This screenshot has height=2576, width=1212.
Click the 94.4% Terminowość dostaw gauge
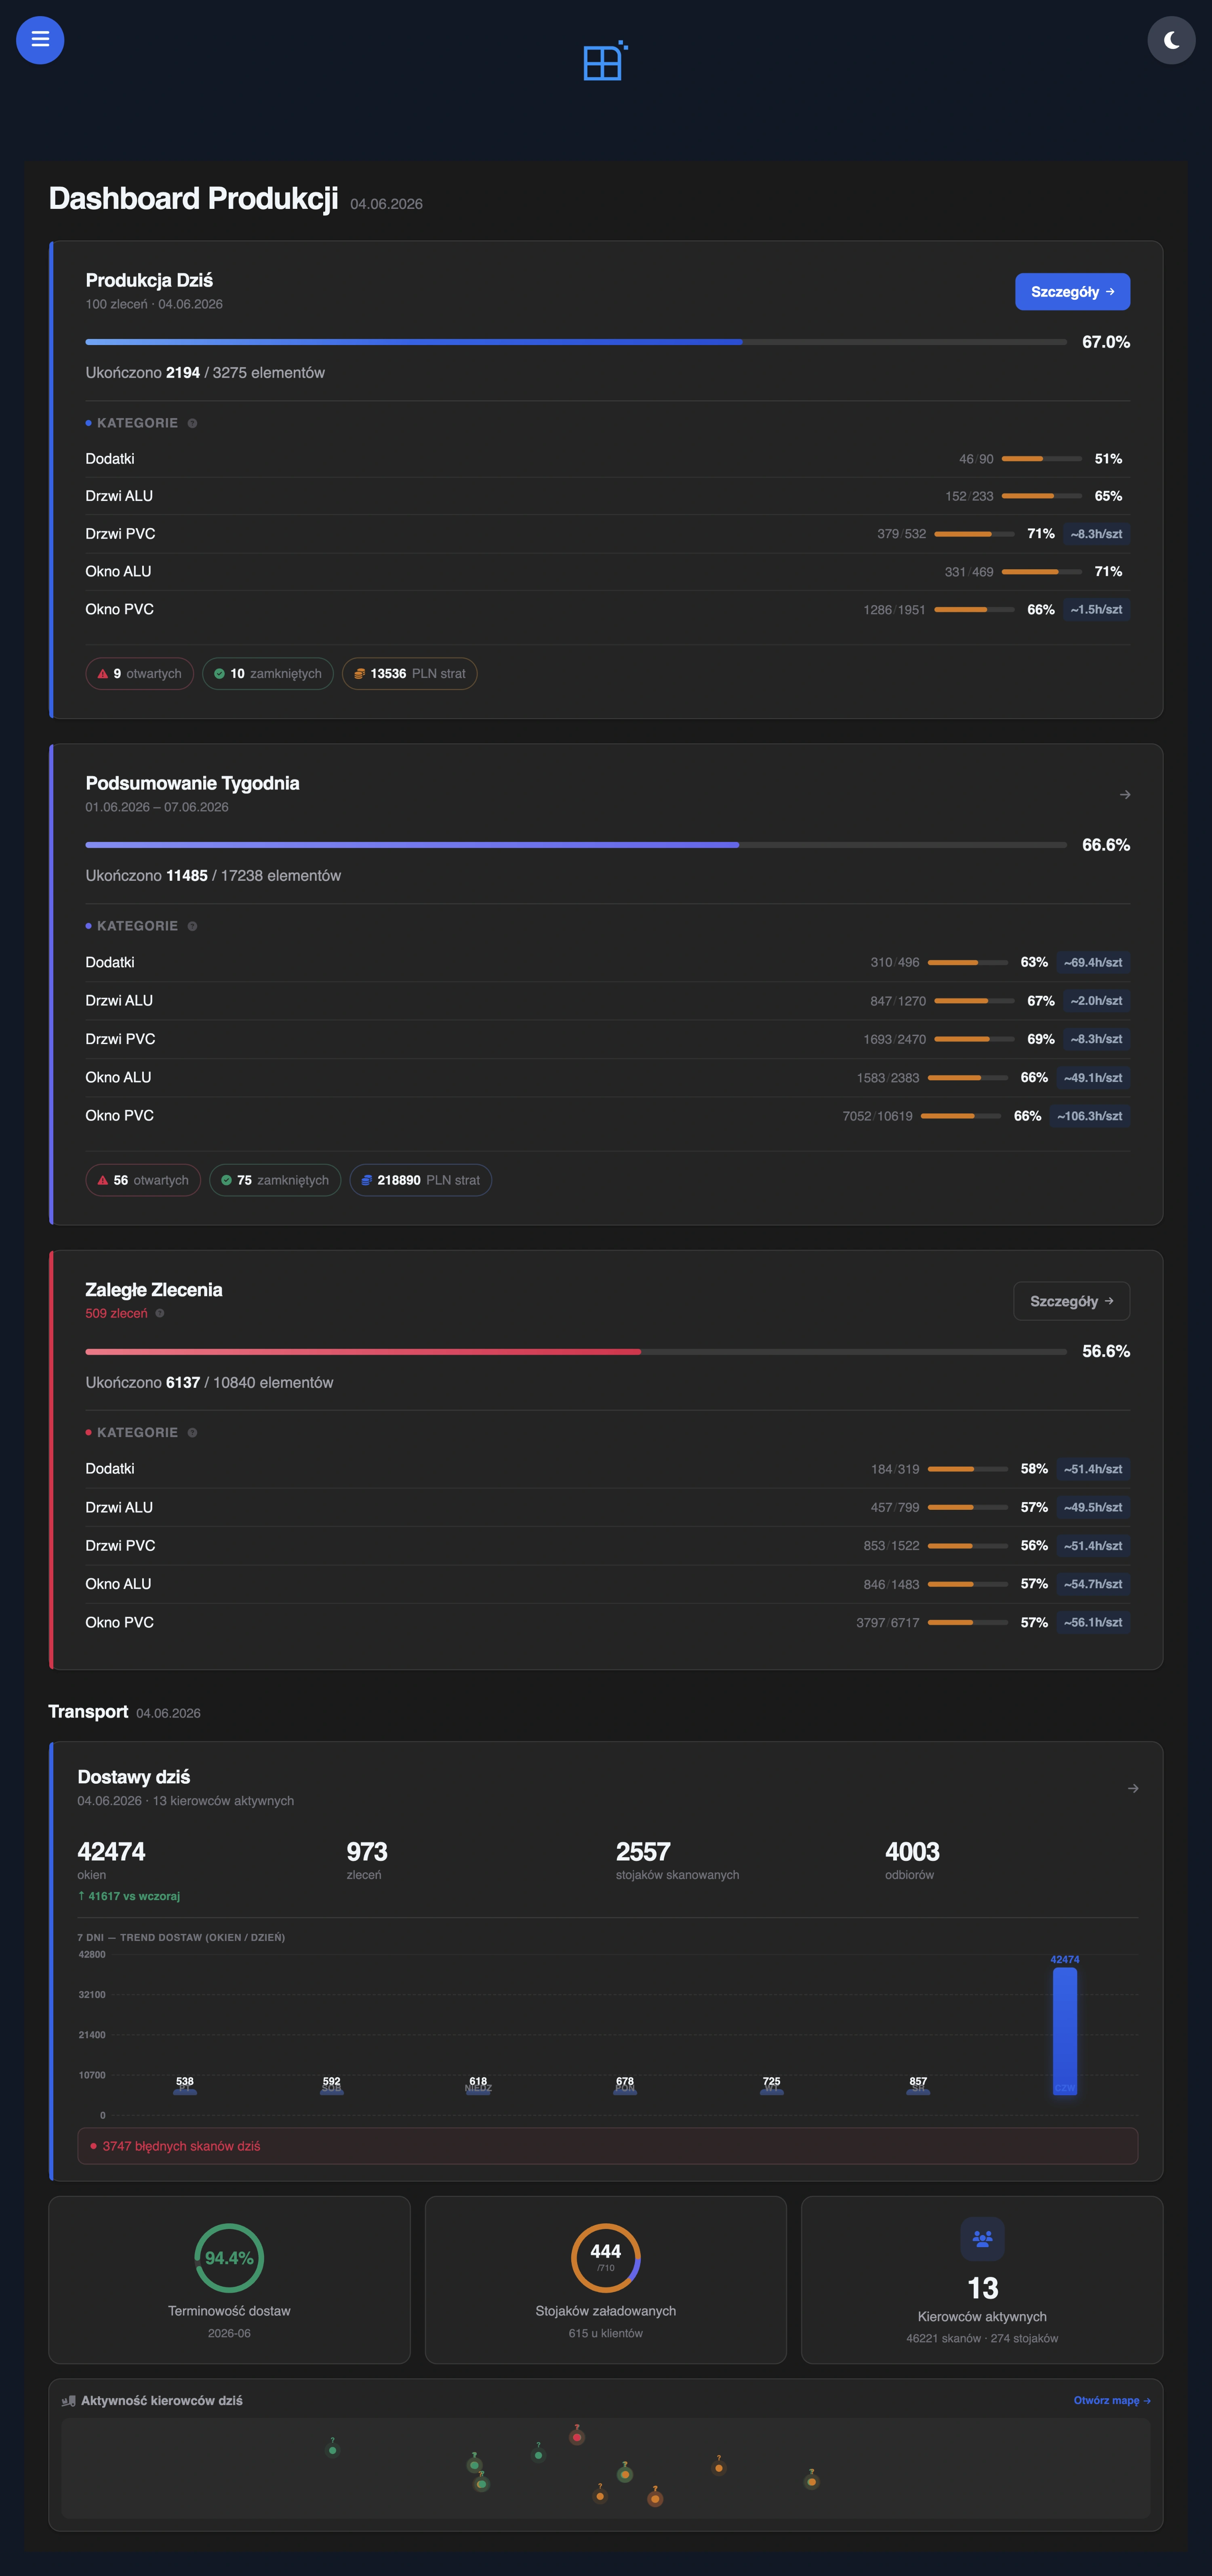click(229, 2258)
